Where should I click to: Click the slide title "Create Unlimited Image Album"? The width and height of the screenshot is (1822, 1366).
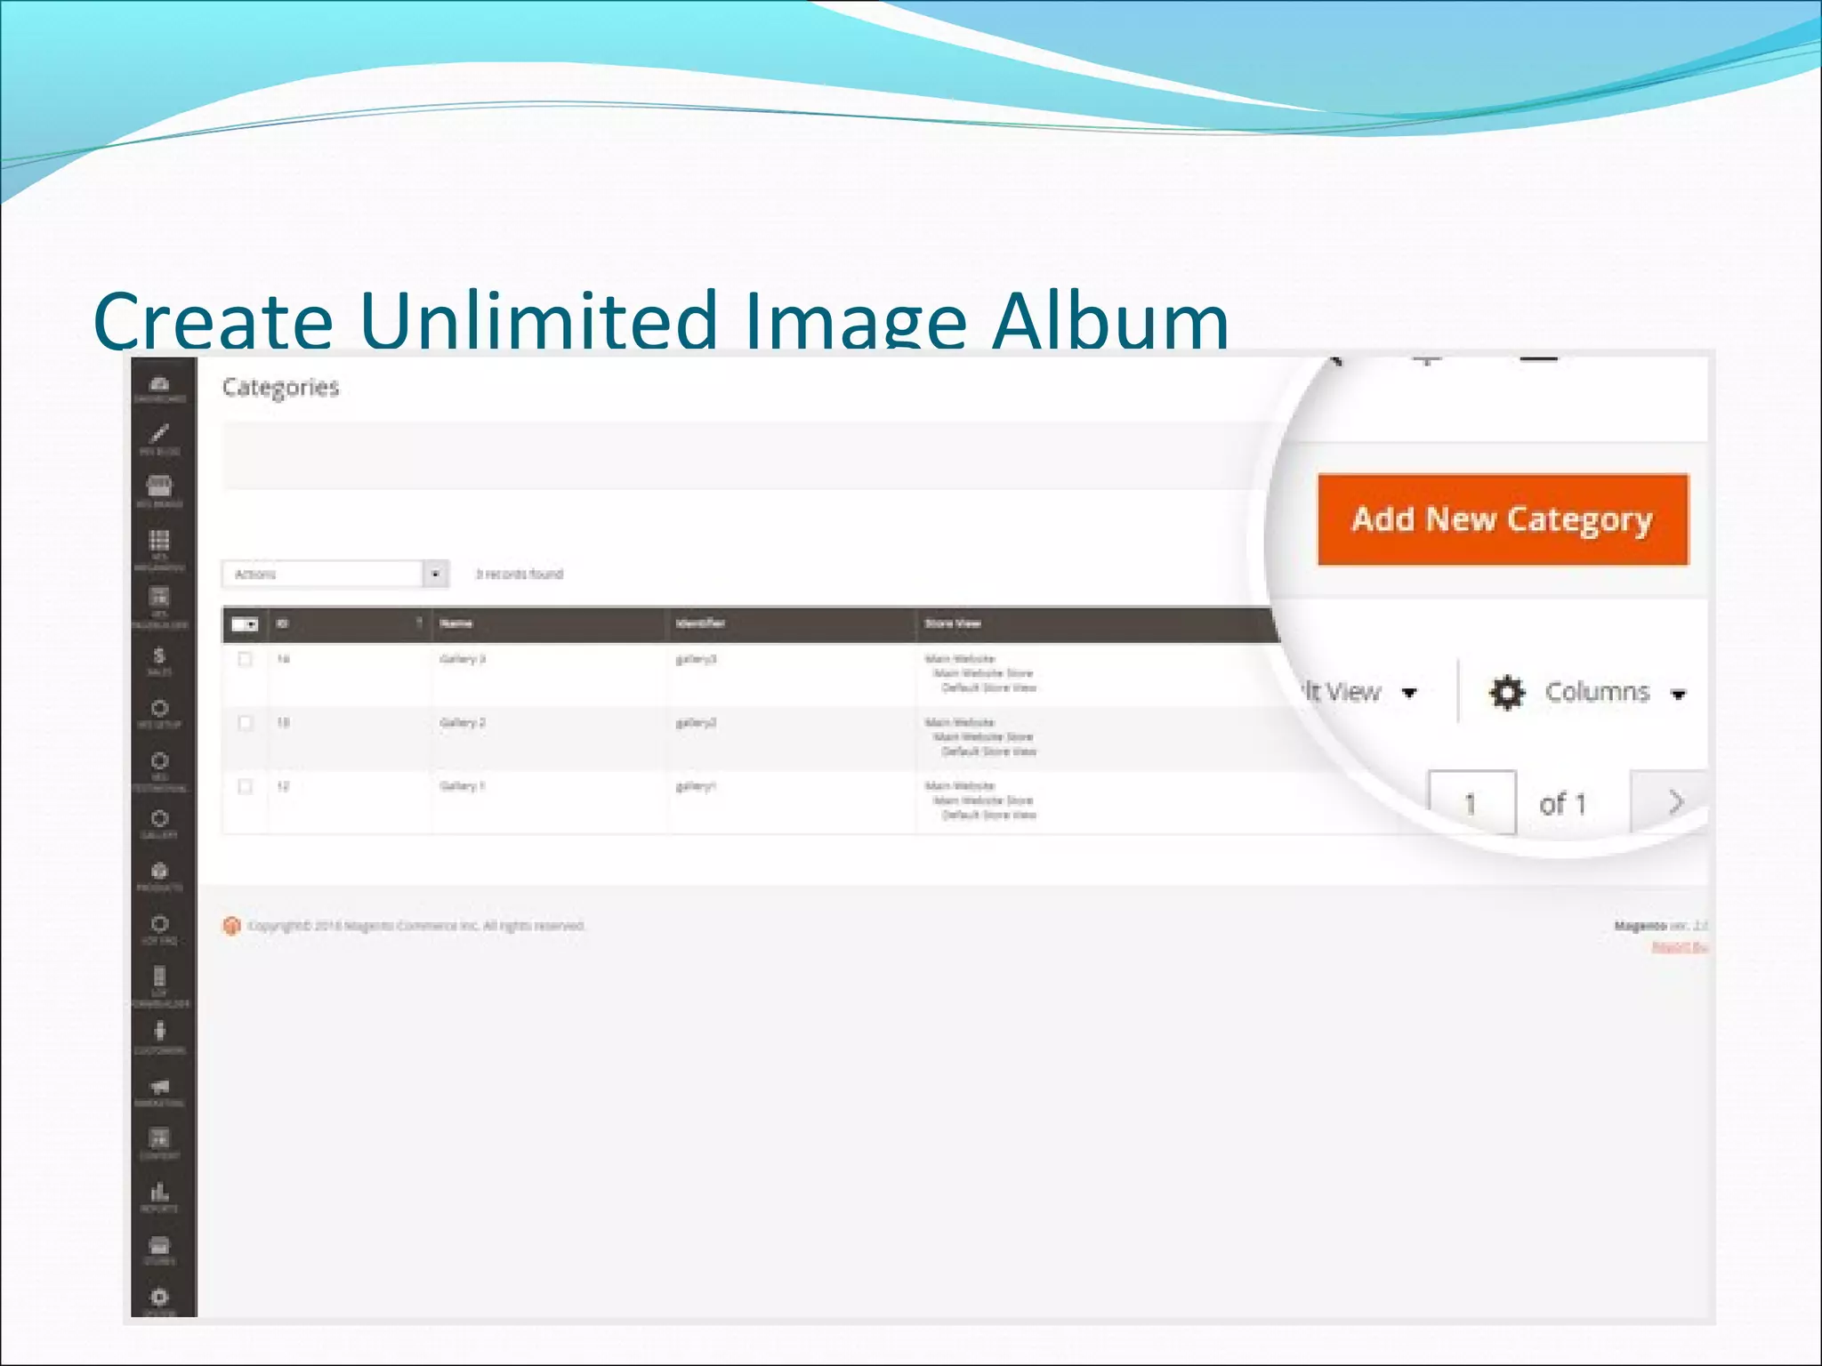(x=661, y=318)
